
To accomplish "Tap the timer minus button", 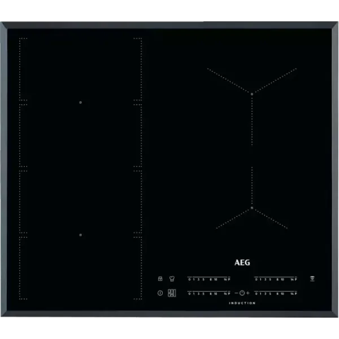I will click(236, 293).
